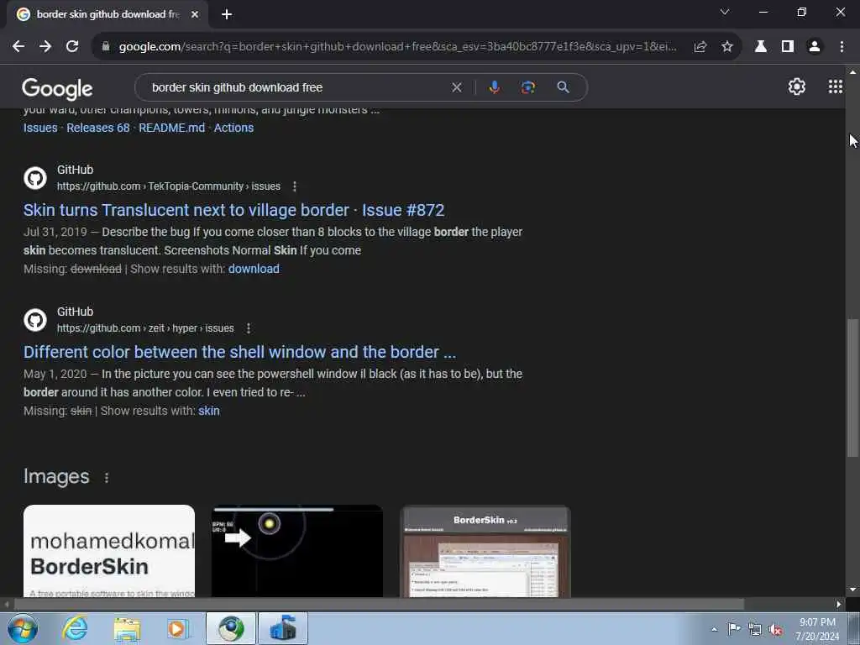Open the taskbar clock and date
Screen dimensions: 860x645
pos(817,629)
